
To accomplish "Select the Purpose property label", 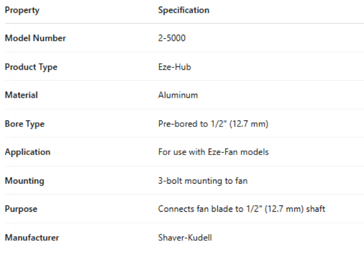I will (x=21, y=209).
